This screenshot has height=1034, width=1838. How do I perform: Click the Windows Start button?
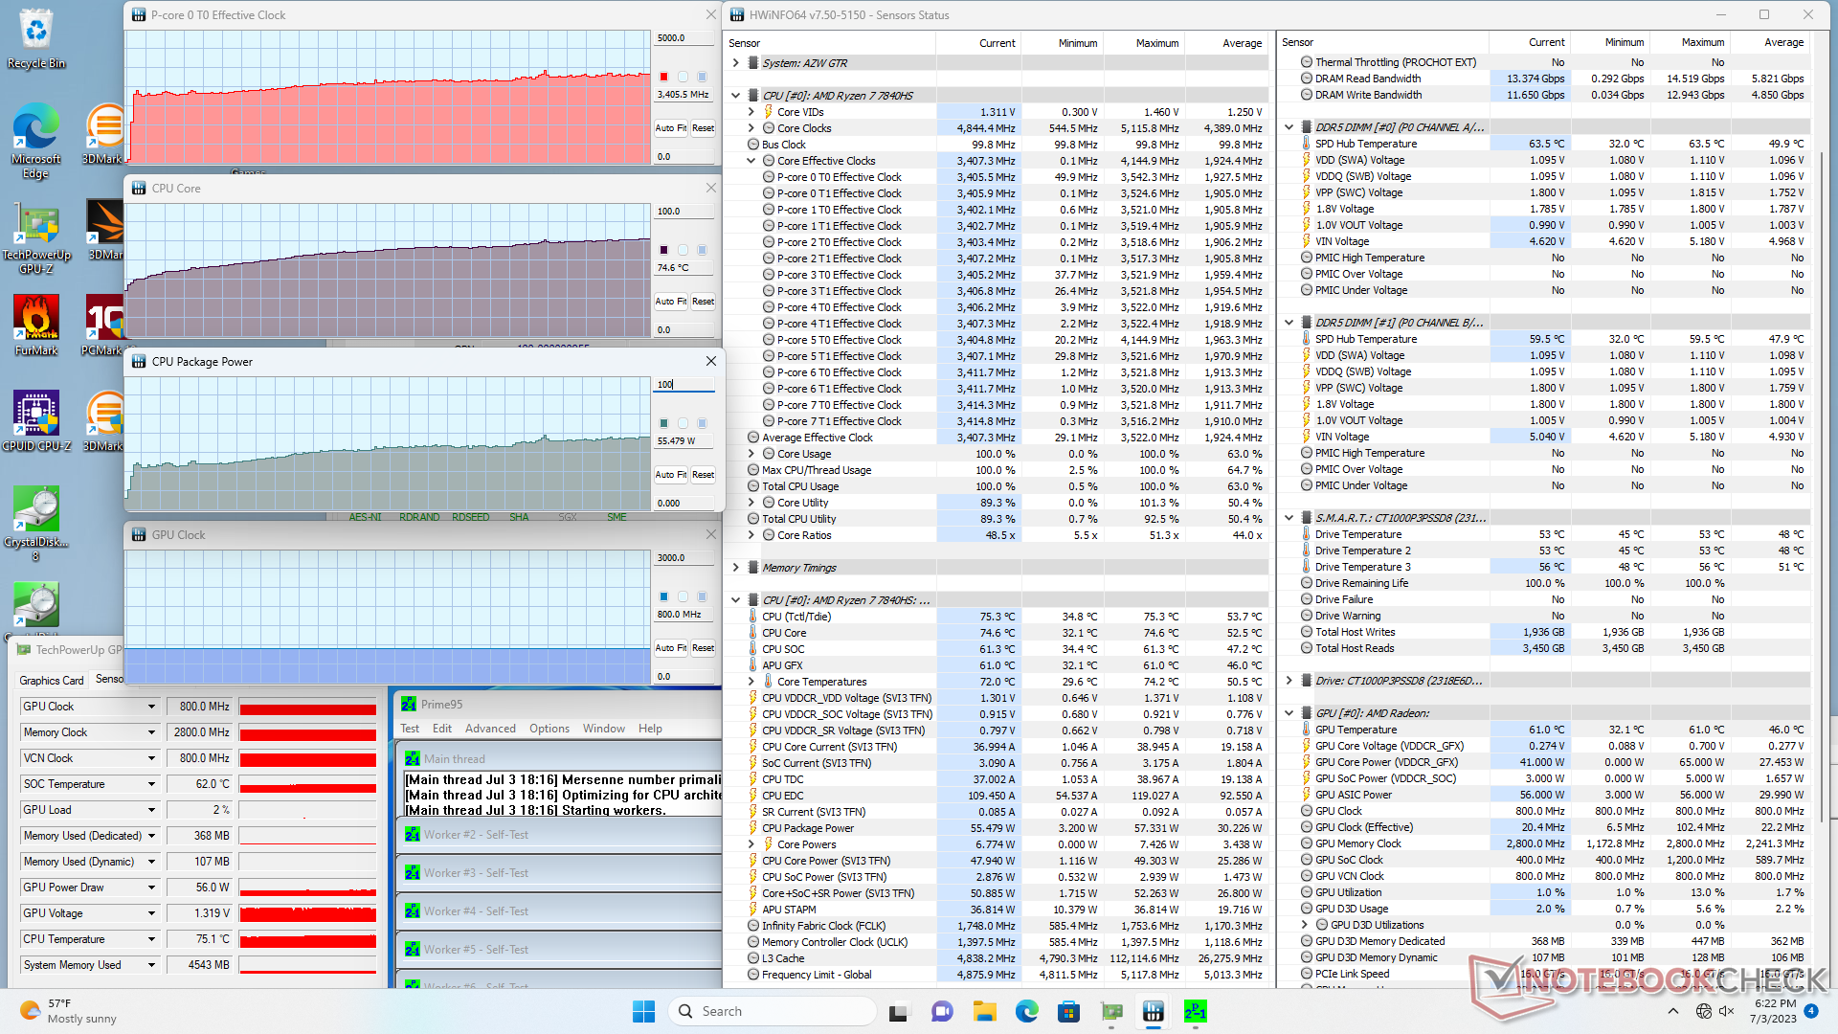point(643,1011)
